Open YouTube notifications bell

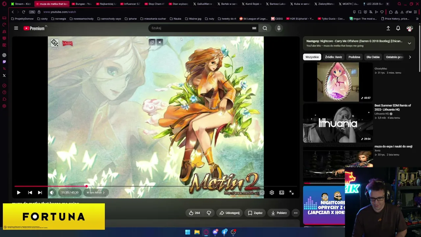(398, 28)
